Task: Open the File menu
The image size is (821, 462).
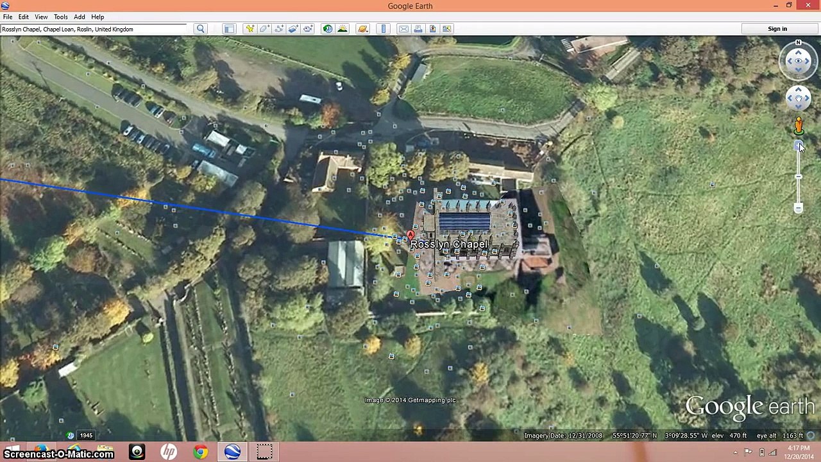Action: click(8, 17)
